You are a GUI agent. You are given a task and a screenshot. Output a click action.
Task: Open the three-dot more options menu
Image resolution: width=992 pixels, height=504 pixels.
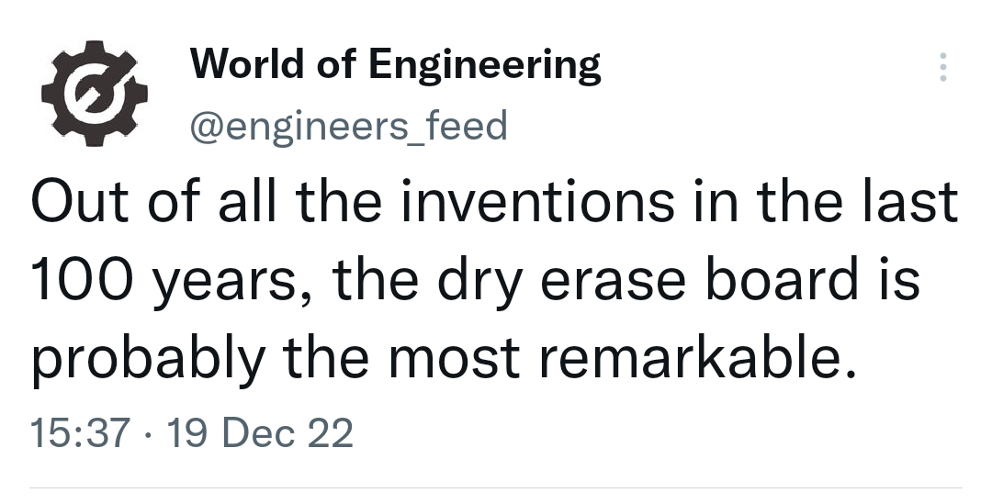[941, 69]
